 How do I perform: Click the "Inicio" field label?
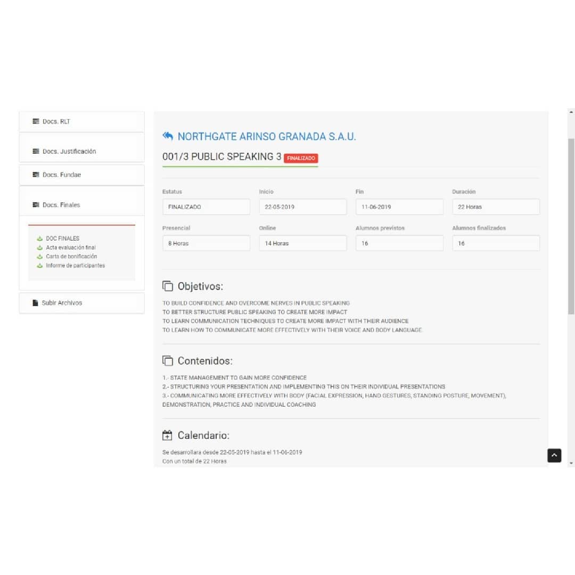[266, 192]
